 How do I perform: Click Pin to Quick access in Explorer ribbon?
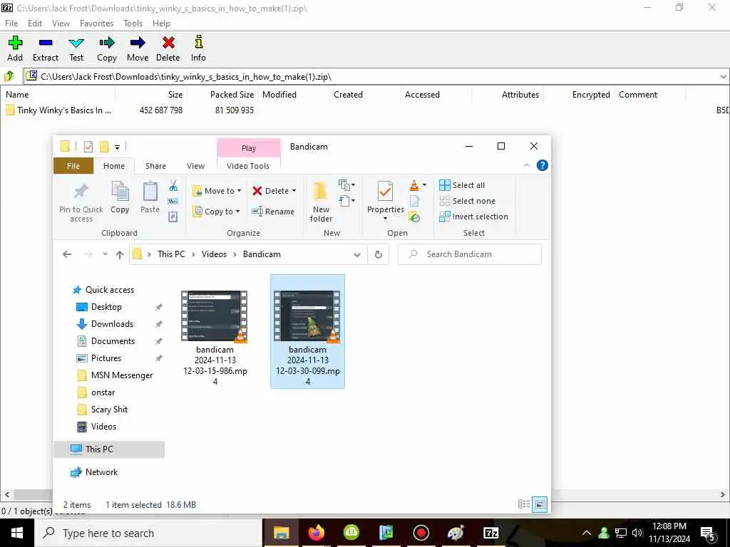pyautogui.click(x=81, y=202)
